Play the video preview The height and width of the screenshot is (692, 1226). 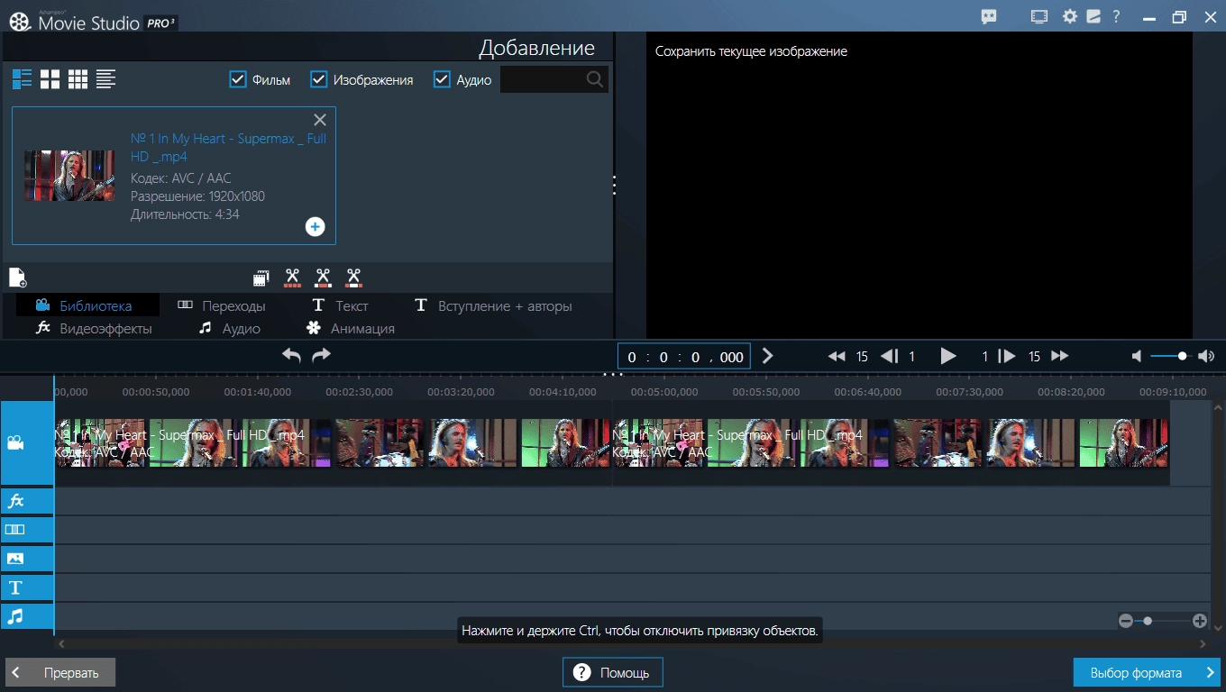pos(948,356)
